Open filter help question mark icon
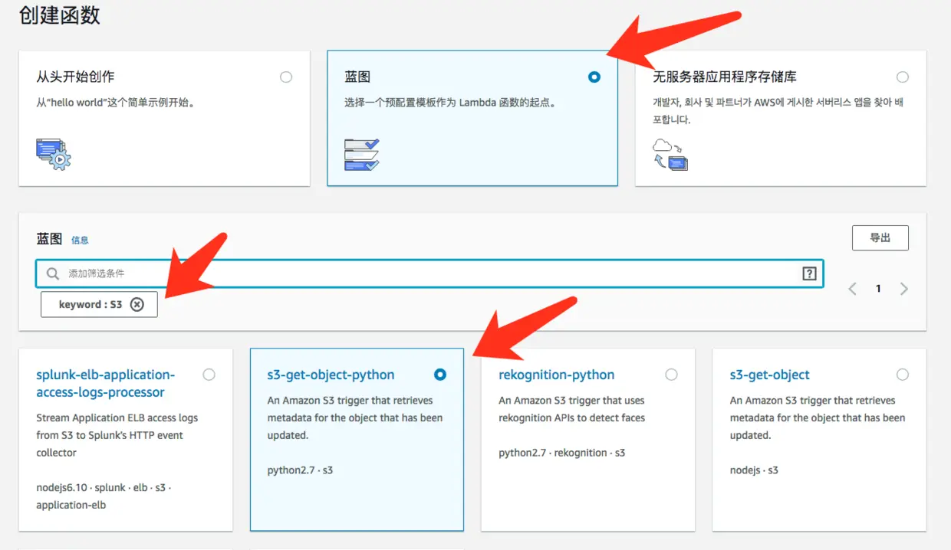 [809, 273]
